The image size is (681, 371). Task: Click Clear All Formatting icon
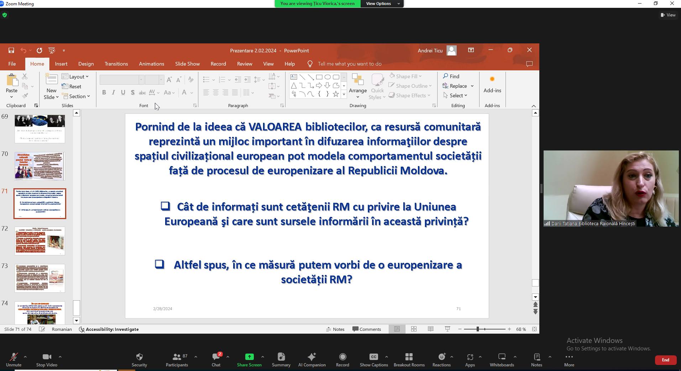pyautogui.click(x=191, y=80)
